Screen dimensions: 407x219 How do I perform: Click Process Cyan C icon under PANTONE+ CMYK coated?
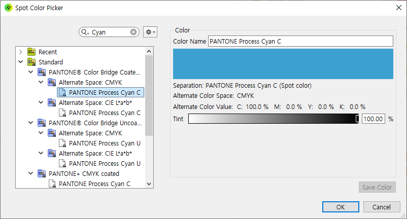[52, 184]
